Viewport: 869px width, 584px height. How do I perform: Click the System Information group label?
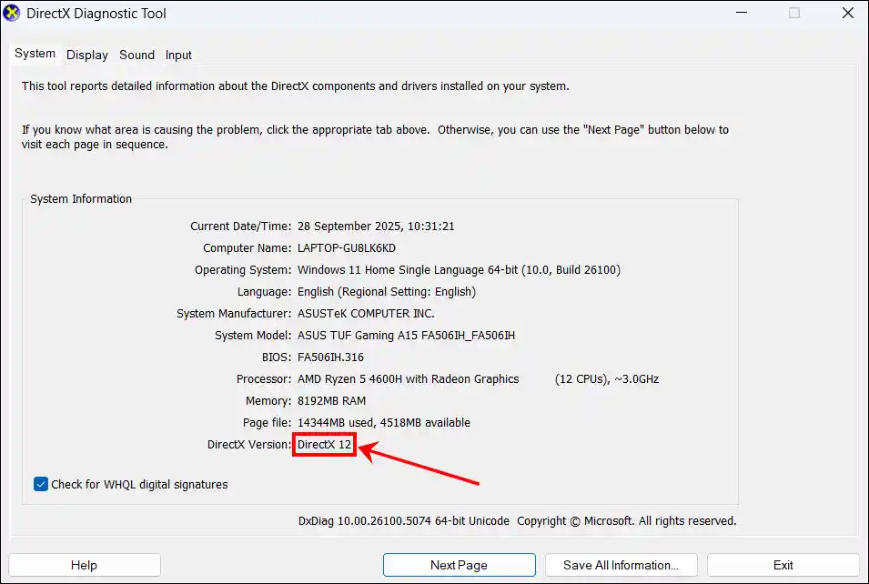point(81,199)
